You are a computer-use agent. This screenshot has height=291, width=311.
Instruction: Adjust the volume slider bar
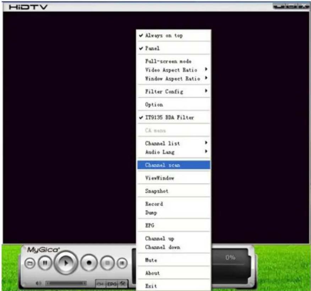[66, 283]
